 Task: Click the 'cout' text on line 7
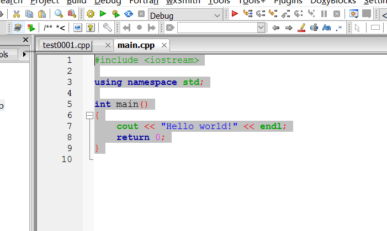coord(128,126)
